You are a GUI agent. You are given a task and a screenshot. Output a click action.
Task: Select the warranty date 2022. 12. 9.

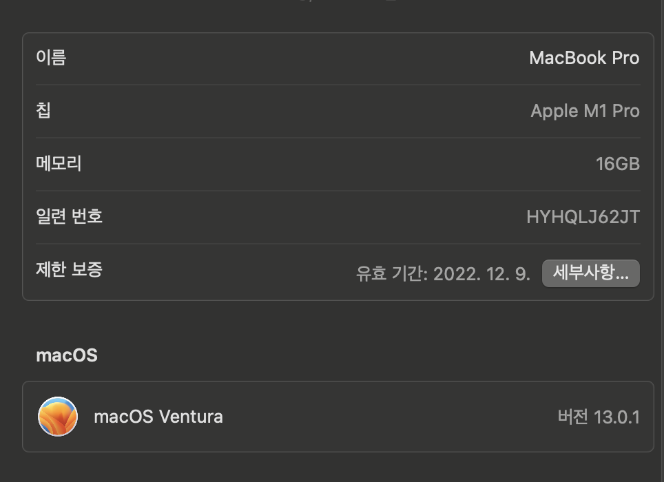482,274
